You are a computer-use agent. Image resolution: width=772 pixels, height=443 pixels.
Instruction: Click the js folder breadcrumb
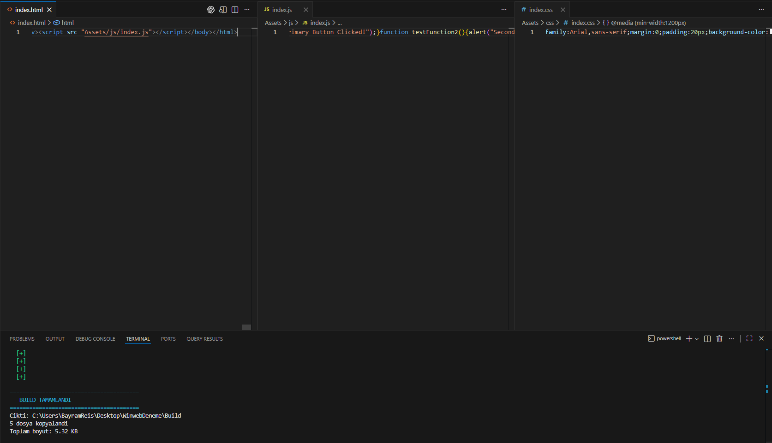pyautogui.click(x=291, y=23)
